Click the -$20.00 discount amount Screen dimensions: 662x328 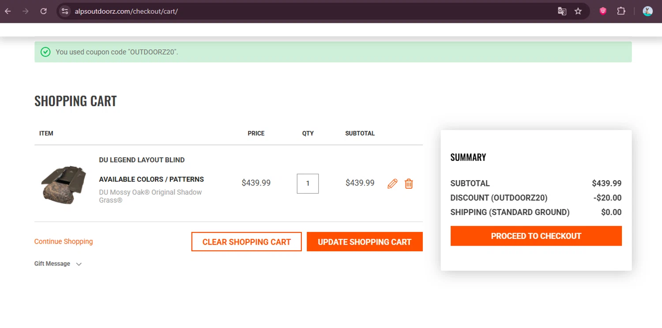tap(607, 198)
